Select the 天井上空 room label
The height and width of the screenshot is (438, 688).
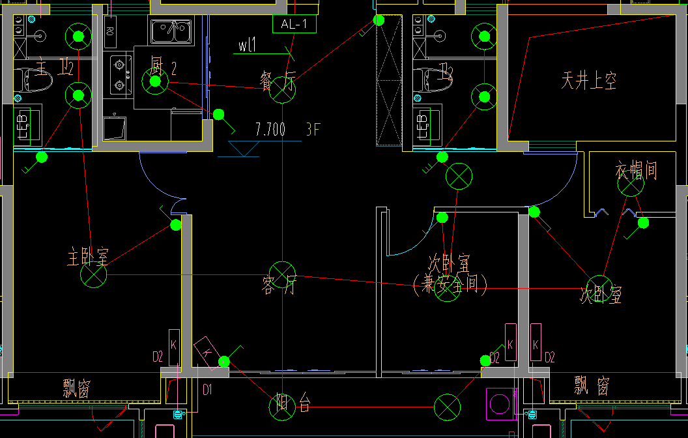click(588, 80)
